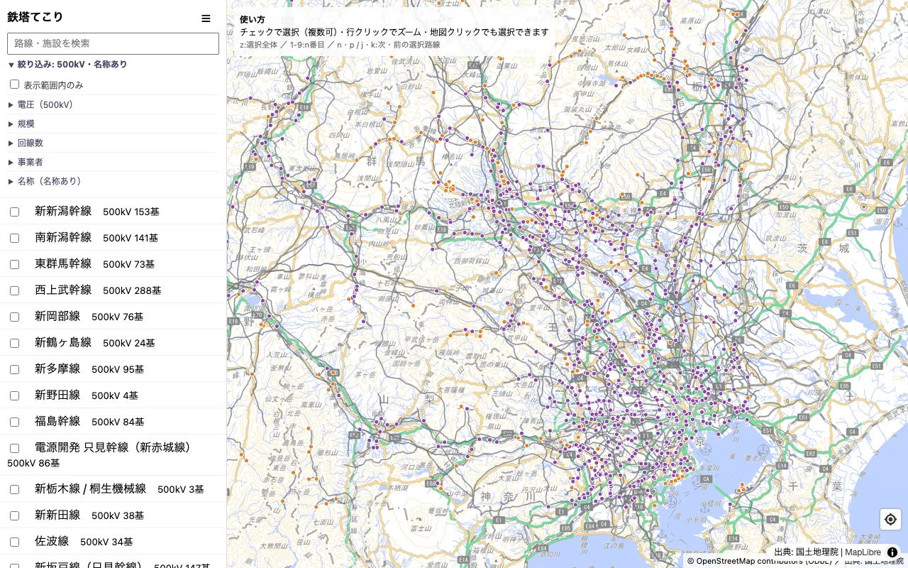Select the 南新潟幹線 row label
This screenshot has height=568, width=908.
click(63, 237)
